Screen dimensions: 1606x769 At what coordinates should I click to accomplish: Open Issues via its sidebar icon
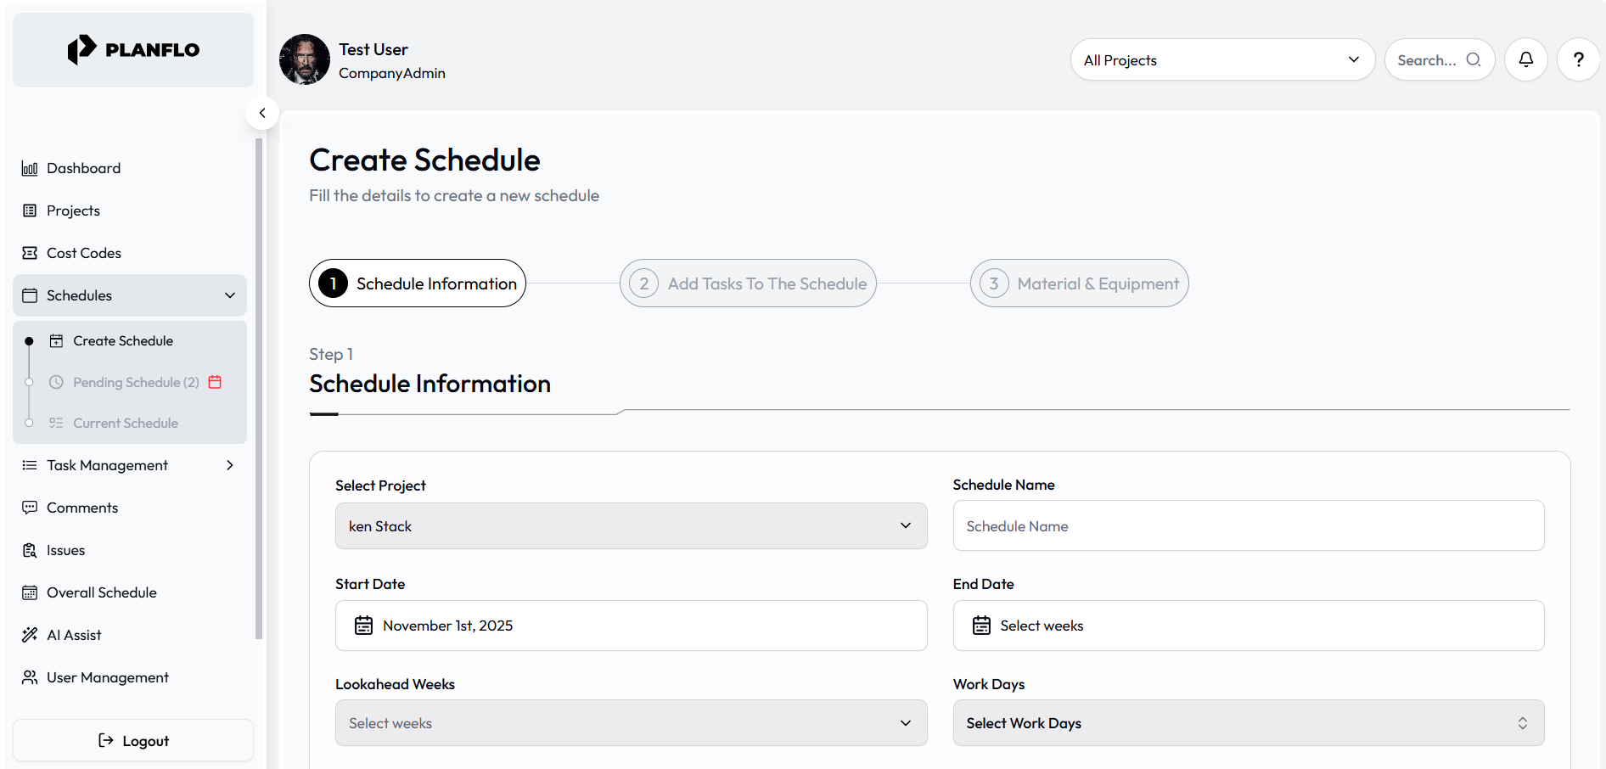point(30,549)
